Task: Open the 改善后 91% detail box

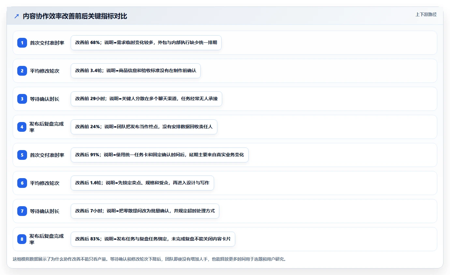Action: (160, 155)
